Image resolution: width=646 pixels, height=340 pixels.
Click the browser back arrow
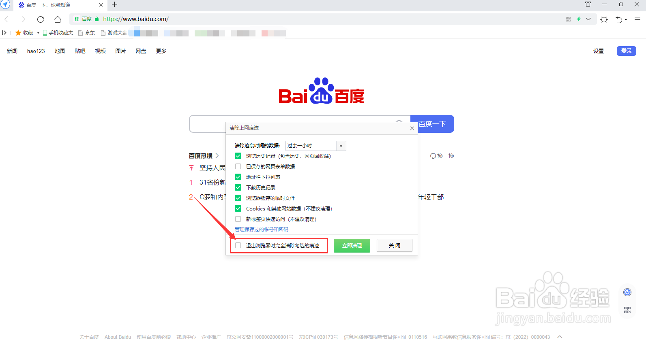(6, 19)
